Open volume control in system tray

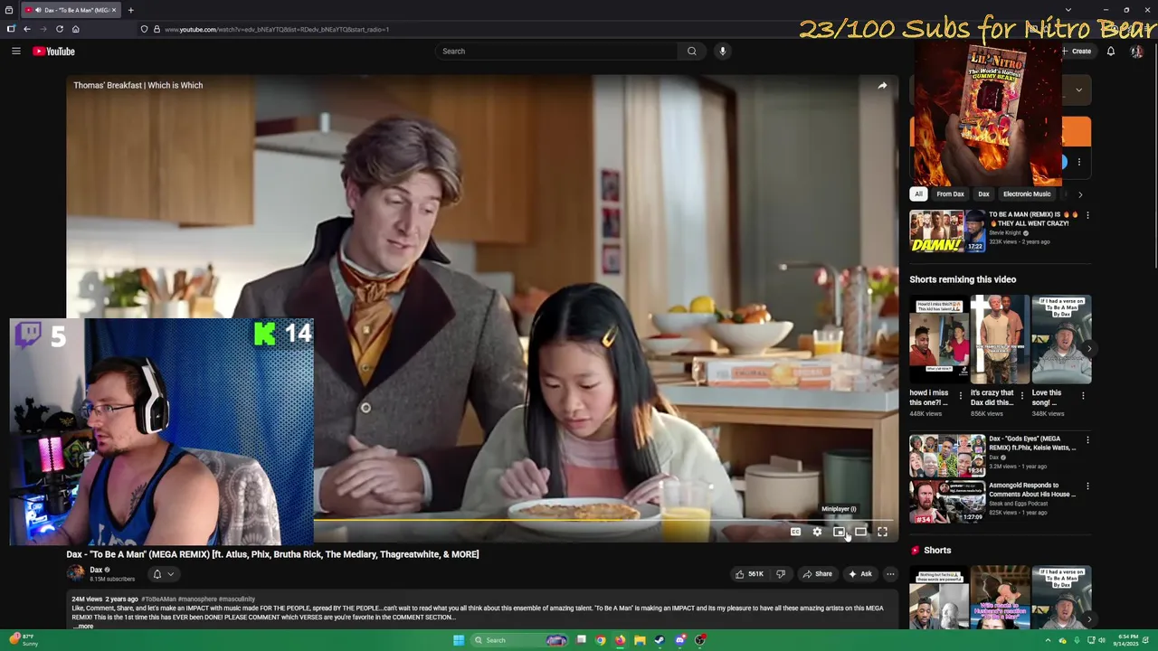(1101, 640)
